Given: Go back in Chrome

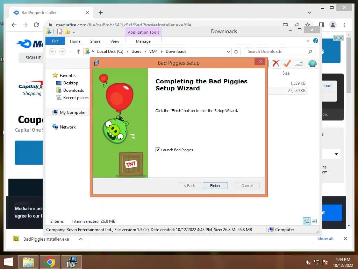Looking at the screenshot, I should [14, 25].
